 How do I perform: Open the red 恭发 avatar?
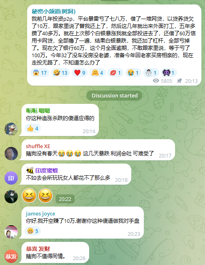11,256
